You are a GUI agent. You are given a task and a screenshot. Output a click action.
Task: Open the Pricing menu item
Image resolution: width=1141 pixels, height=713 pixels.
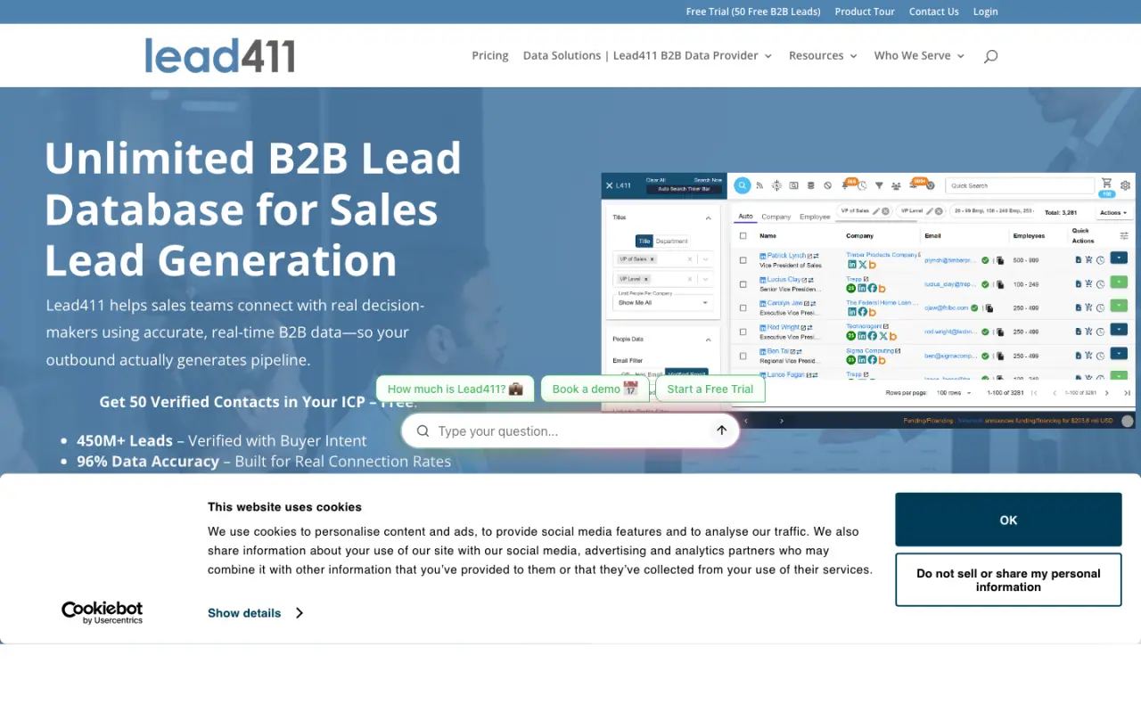tap(490, 55)
